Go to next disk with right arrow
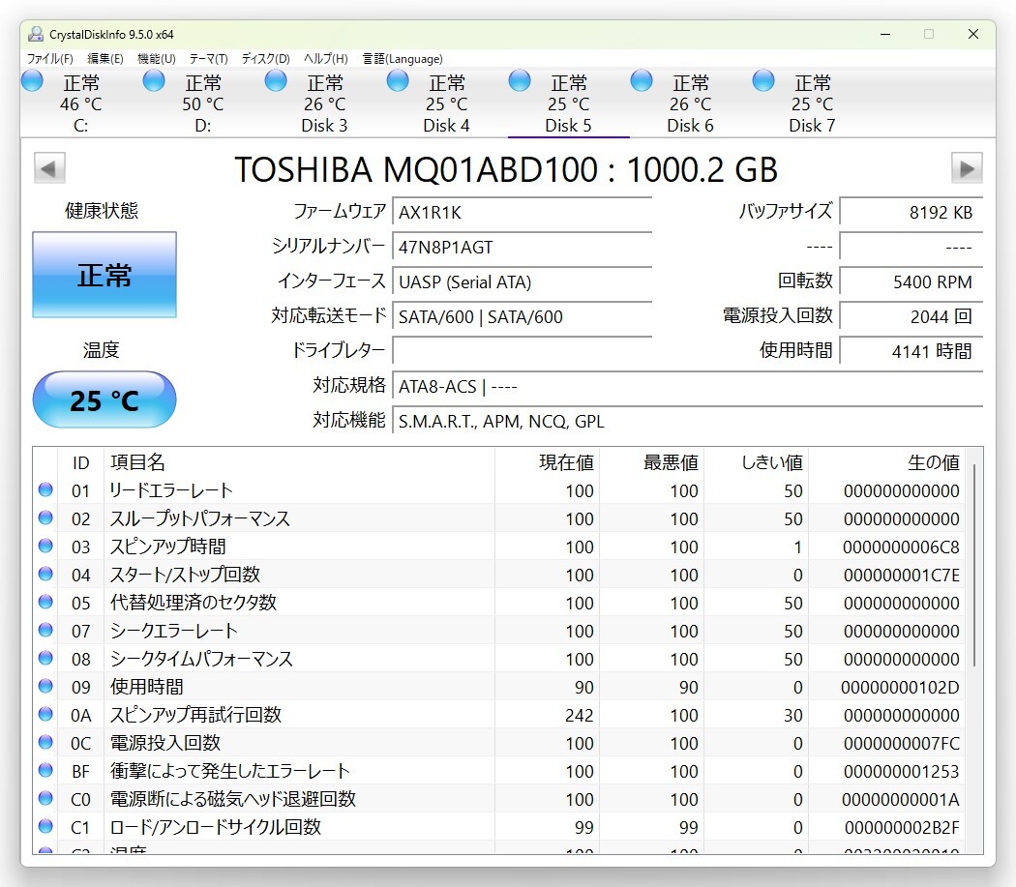The height and width of the screenshot is (887, 1016). [967, 168]
